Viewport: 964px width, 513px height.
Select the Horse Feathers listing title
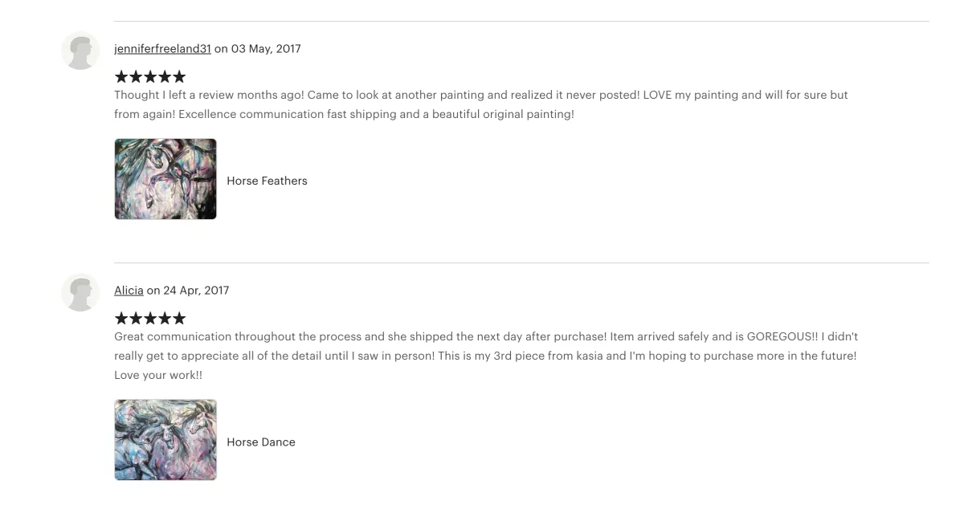267,181
